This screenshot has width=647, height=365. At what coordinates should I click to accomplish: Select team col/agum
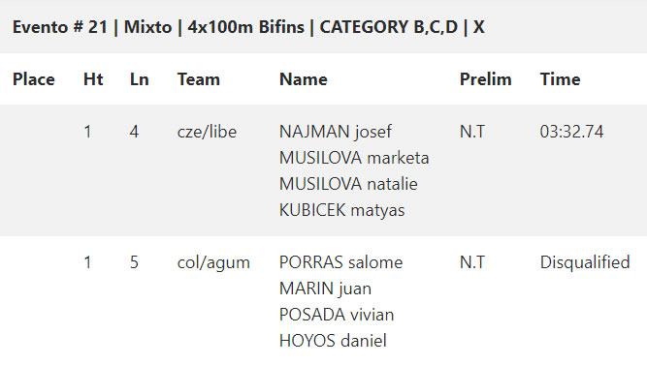pos(213,262)
